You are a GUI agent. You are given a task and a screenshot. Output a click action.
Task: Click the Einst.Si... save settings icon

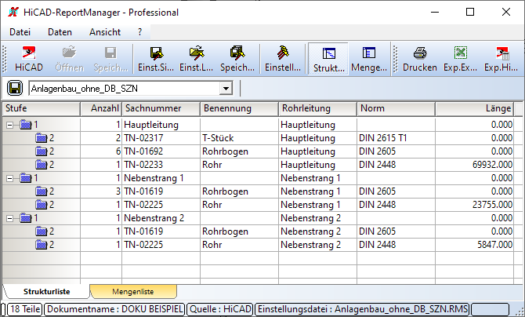[x=156, y=53]
